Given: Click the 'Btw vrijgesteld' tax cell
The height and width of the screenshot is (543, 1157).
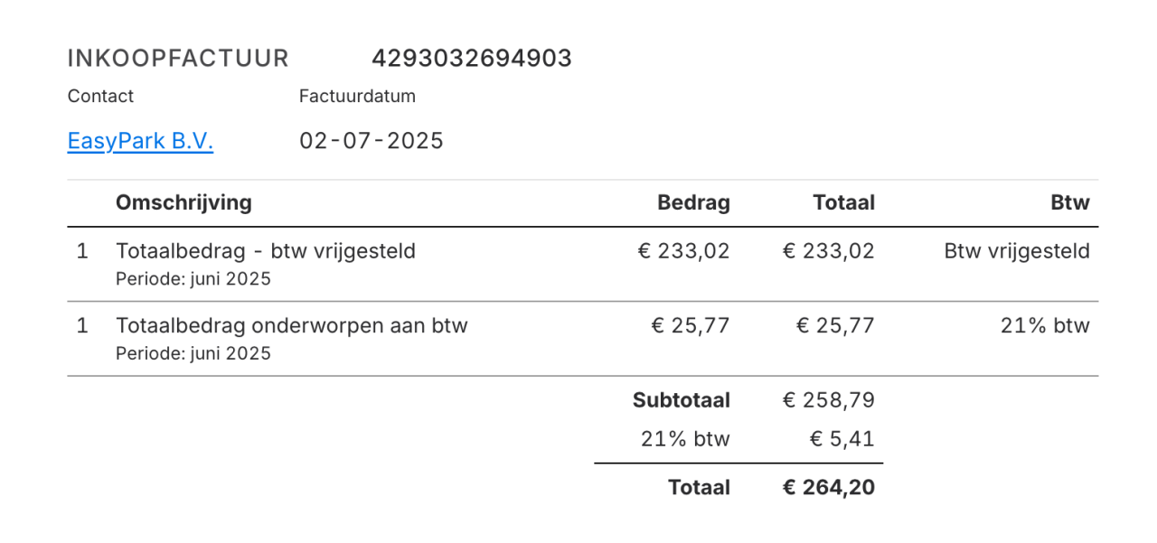Looking at the screenshot, I should coord(1017,251).
